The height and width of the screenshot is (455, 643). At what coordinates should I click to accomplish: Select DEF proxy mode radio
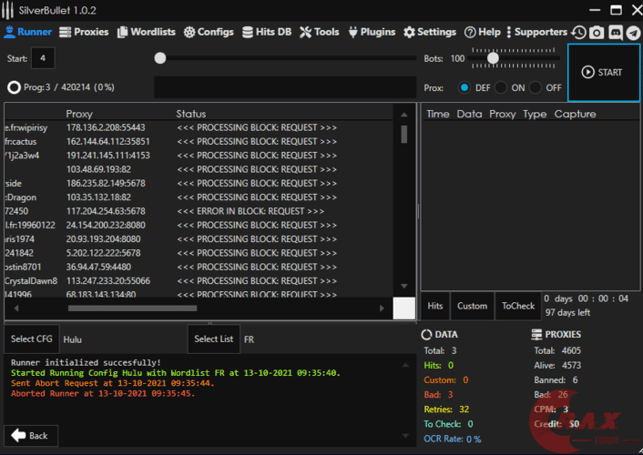point(464,87)
